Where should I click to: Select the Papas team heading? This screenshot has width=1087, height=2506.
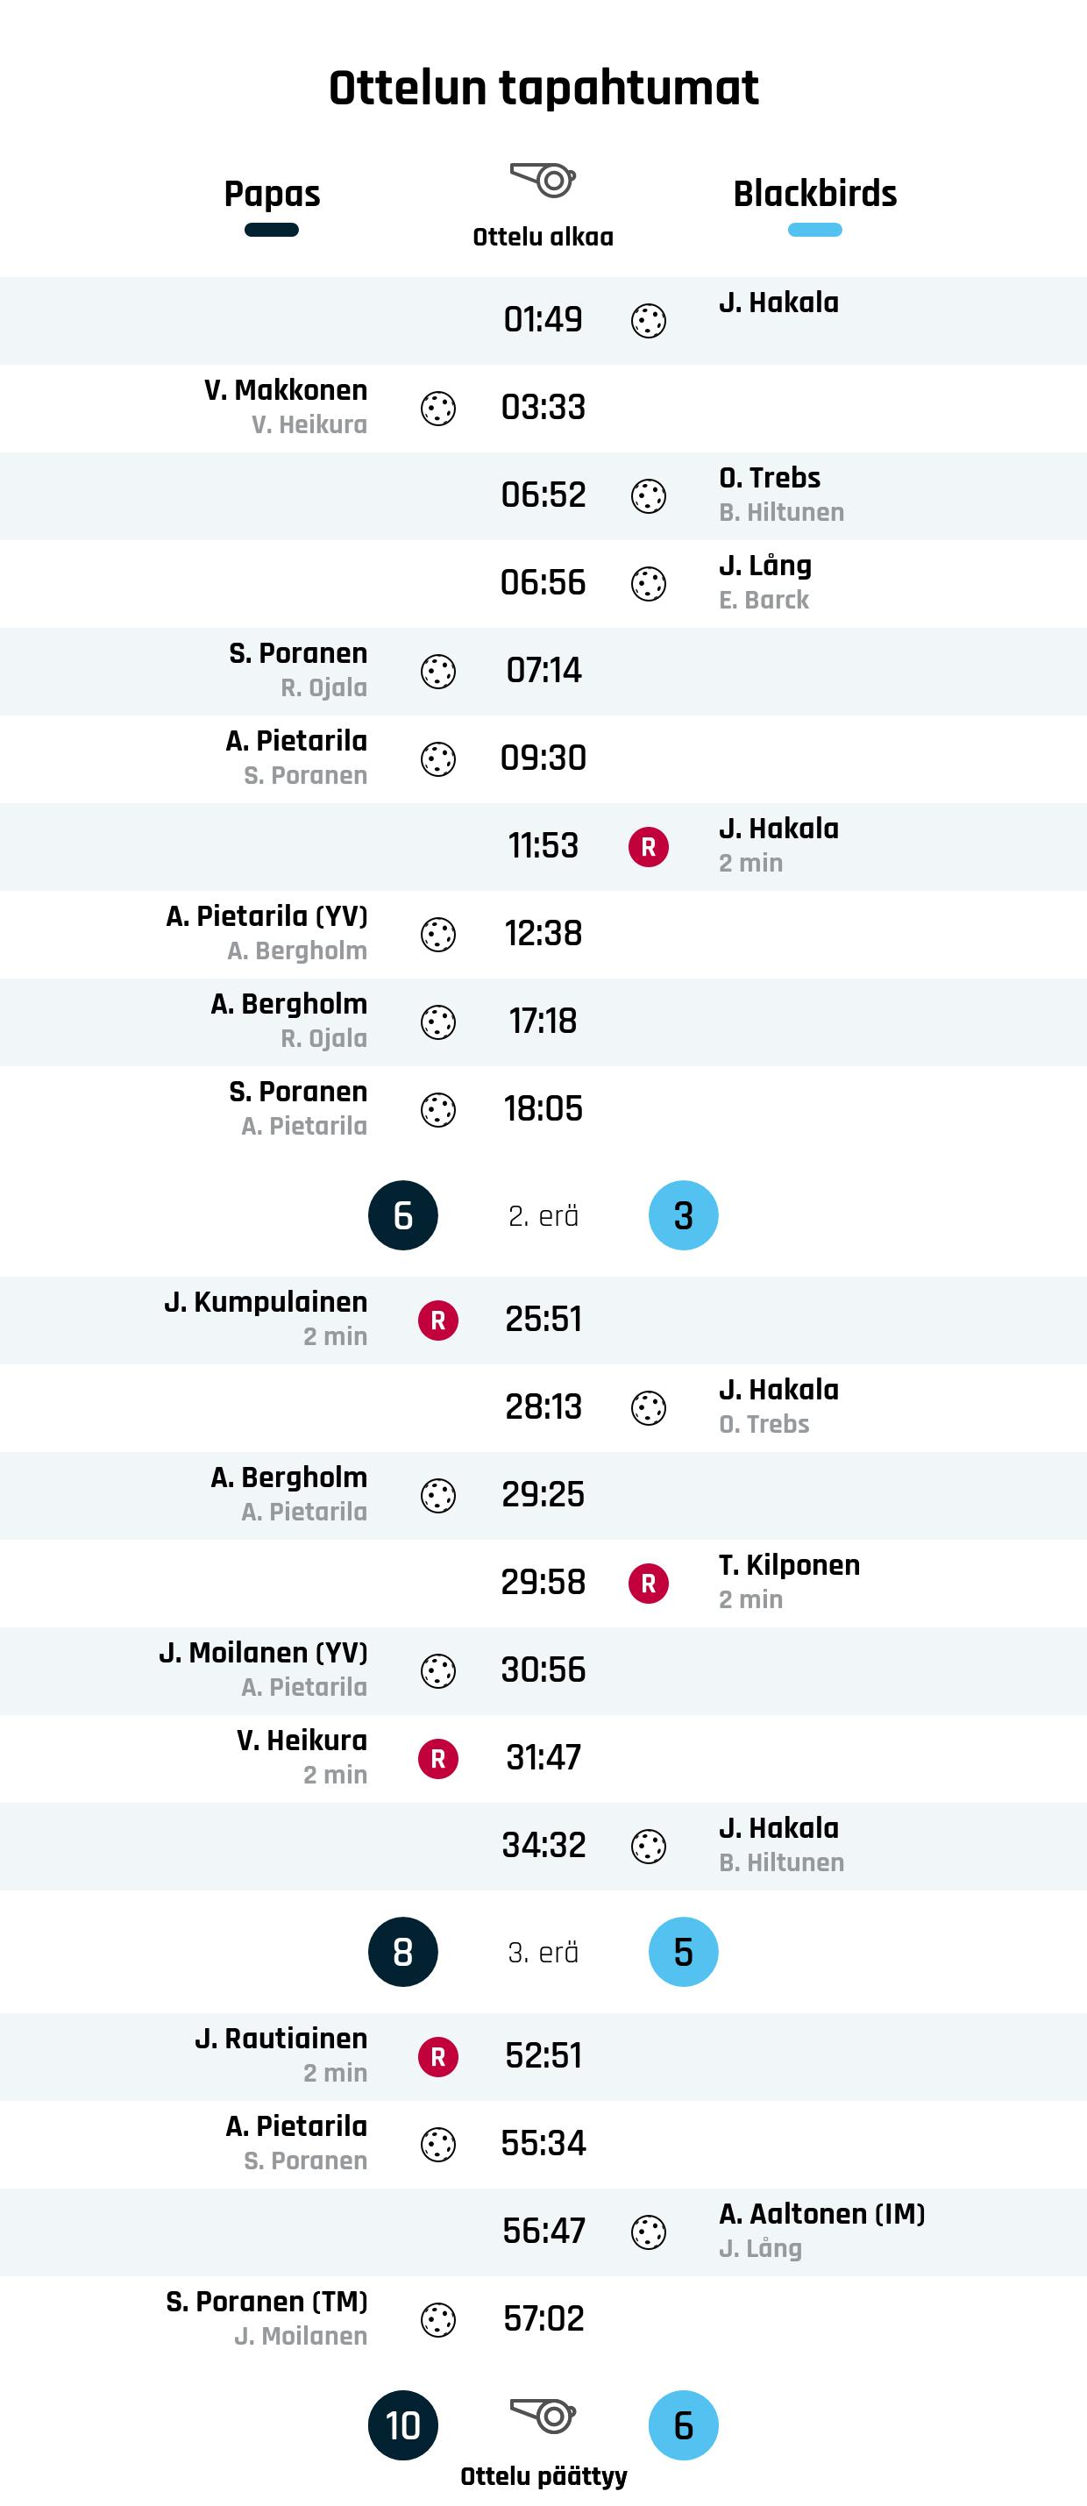(273, 194)
